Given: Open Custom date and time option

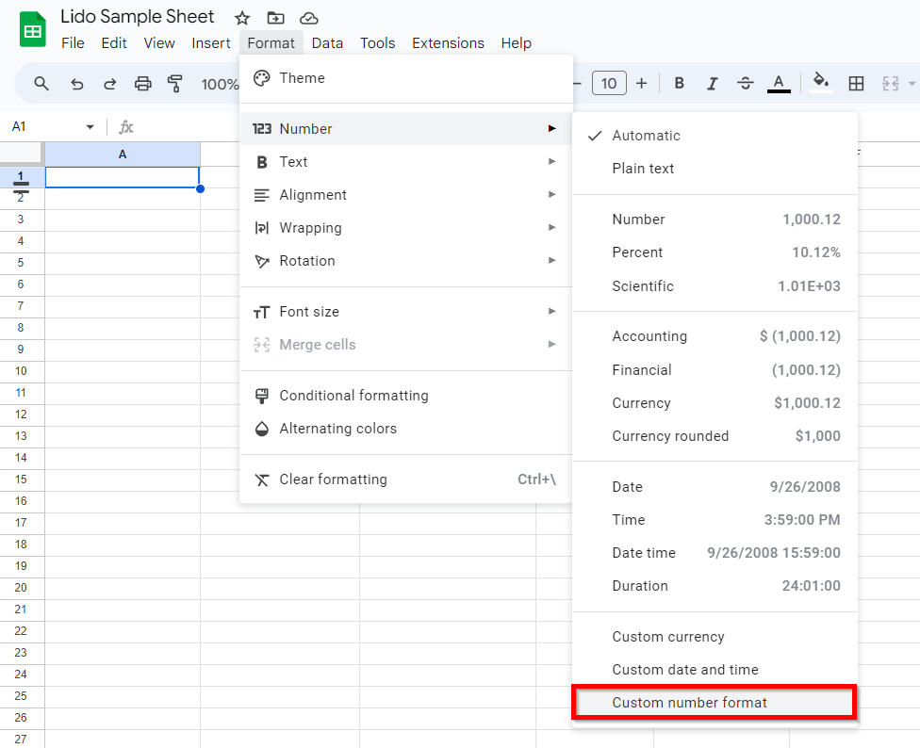Looking at the screenshot, I should (715, 670).
